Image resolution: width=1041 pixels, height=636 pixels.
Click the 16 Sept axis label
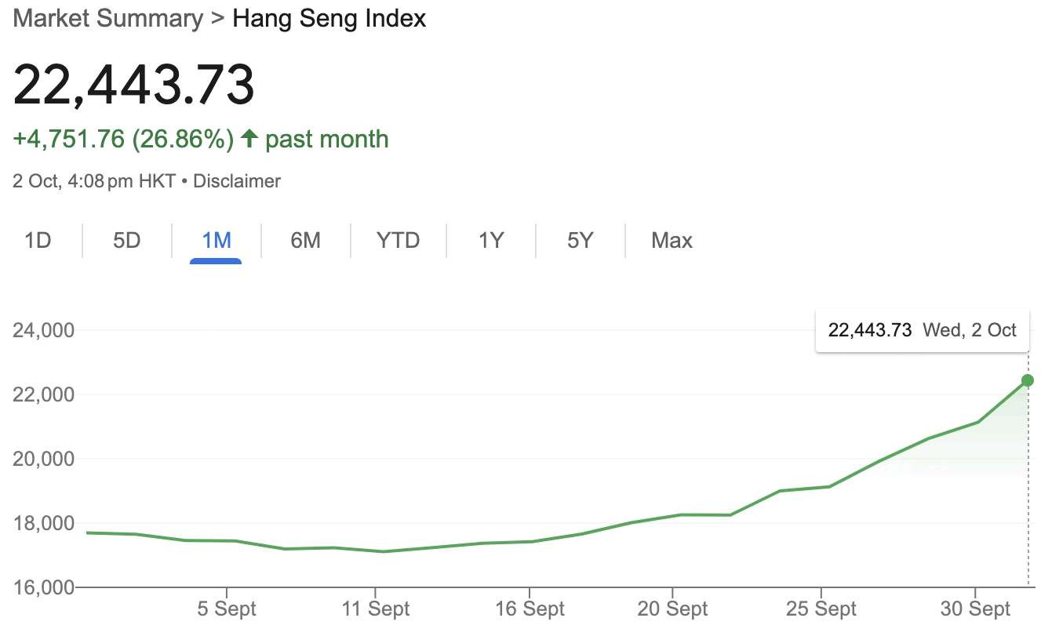530,609
